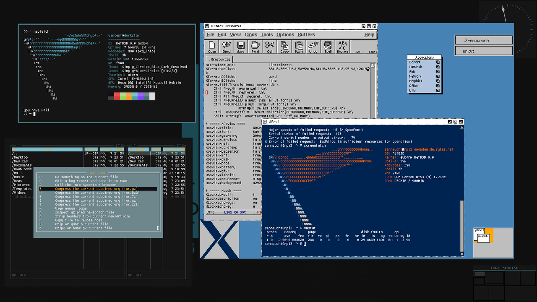
Task: Run Spell check from XEmacs toolbar
Action: click(x=328, y=47)
